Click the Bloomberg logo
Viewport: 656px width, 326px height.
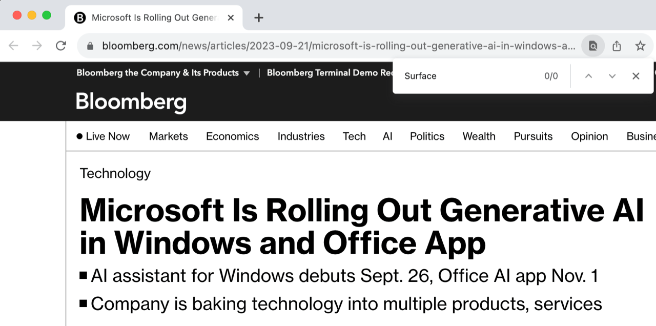point(131,102)
